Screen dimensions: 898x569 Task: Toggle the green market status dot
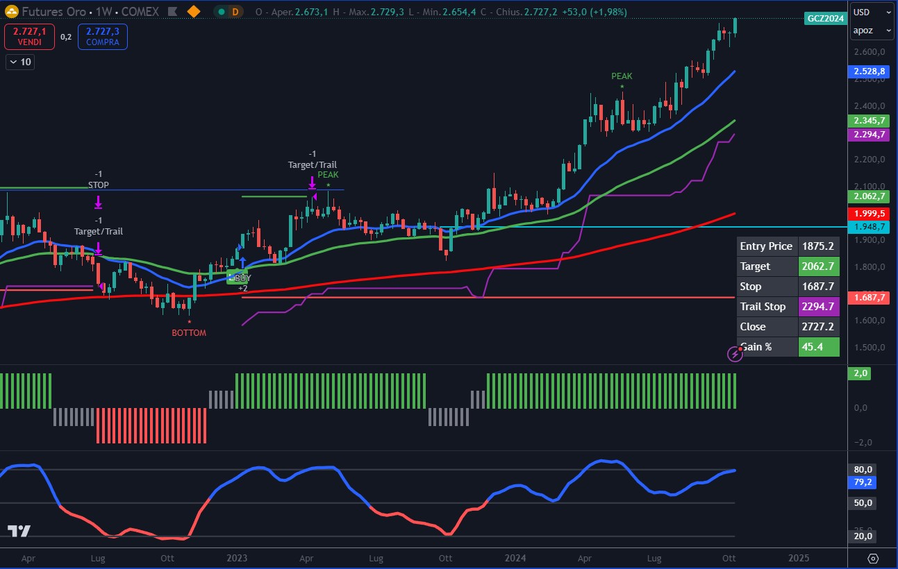[x=221, y=12]
